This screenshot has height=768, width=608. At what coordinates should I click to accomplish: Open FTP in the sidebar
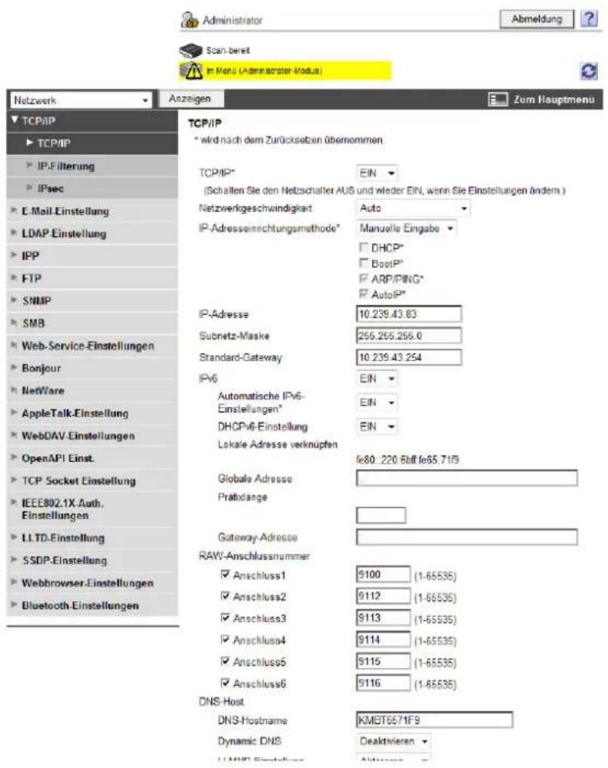coord(92,279)
